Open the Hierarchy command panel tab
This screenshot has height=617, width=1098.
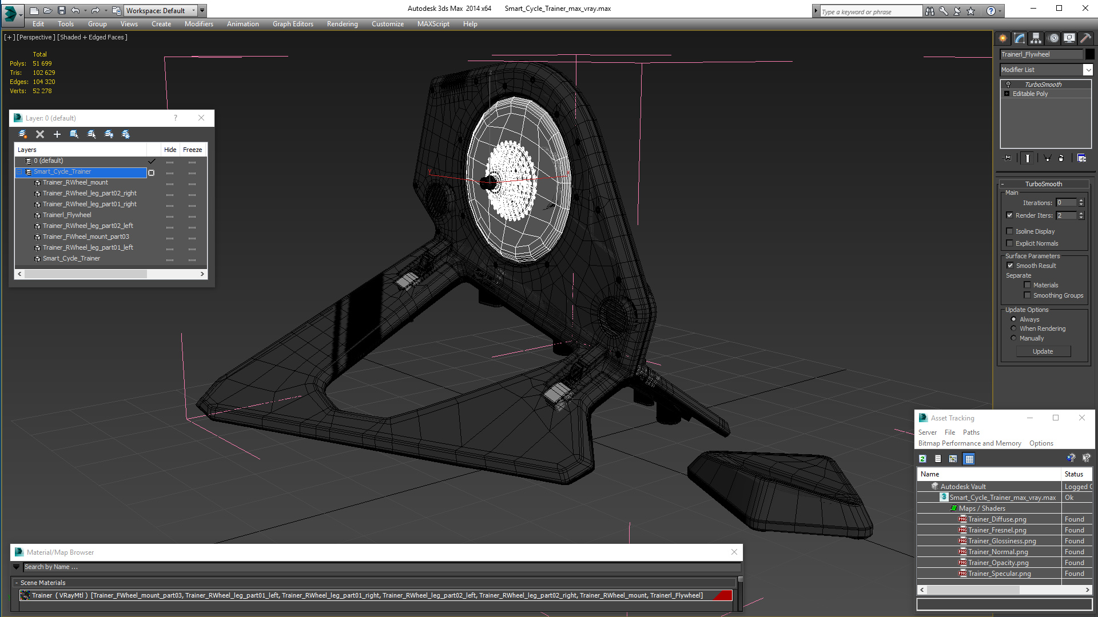pyautogui.click(x=1036, y=38)
